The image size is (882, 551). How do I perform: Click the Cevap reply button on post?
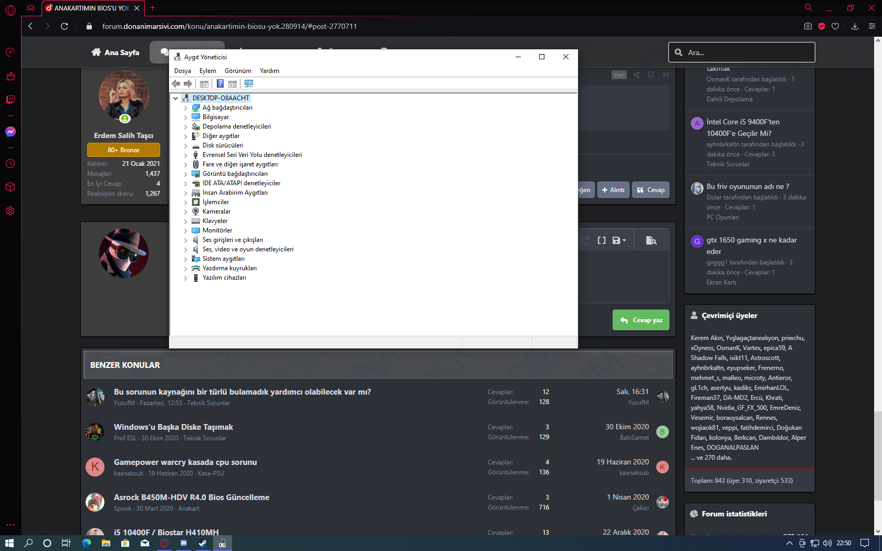pos(651,190)
